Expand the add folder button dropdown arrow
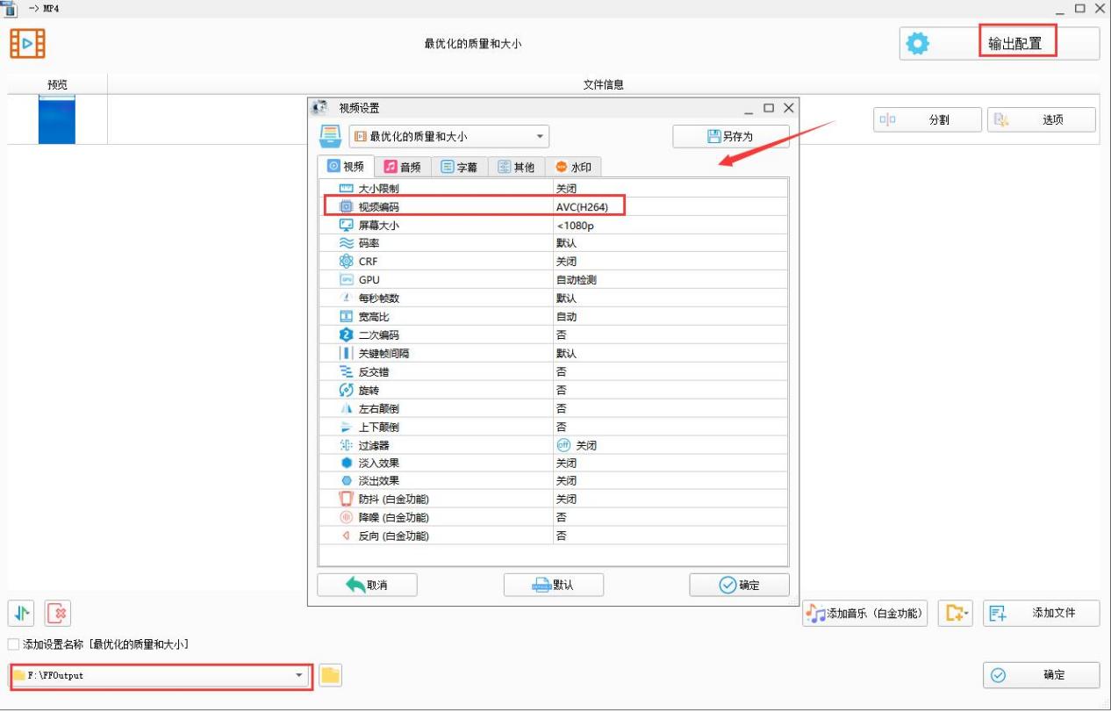Screen dimensions: 1111x712 point(966,613)
